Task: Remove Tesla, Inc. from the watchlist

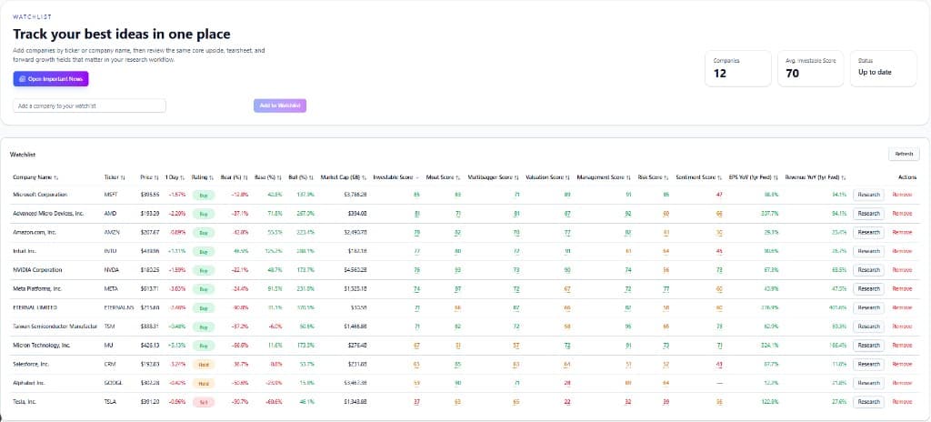Action: coord(902,401)
